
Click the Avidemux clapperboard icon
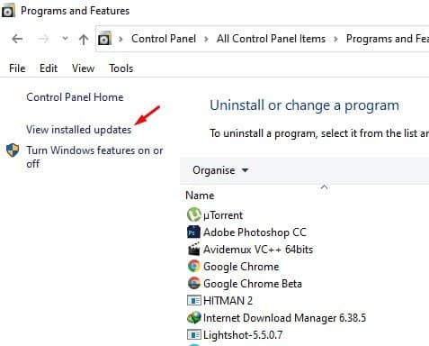click(x=193, y=249)
